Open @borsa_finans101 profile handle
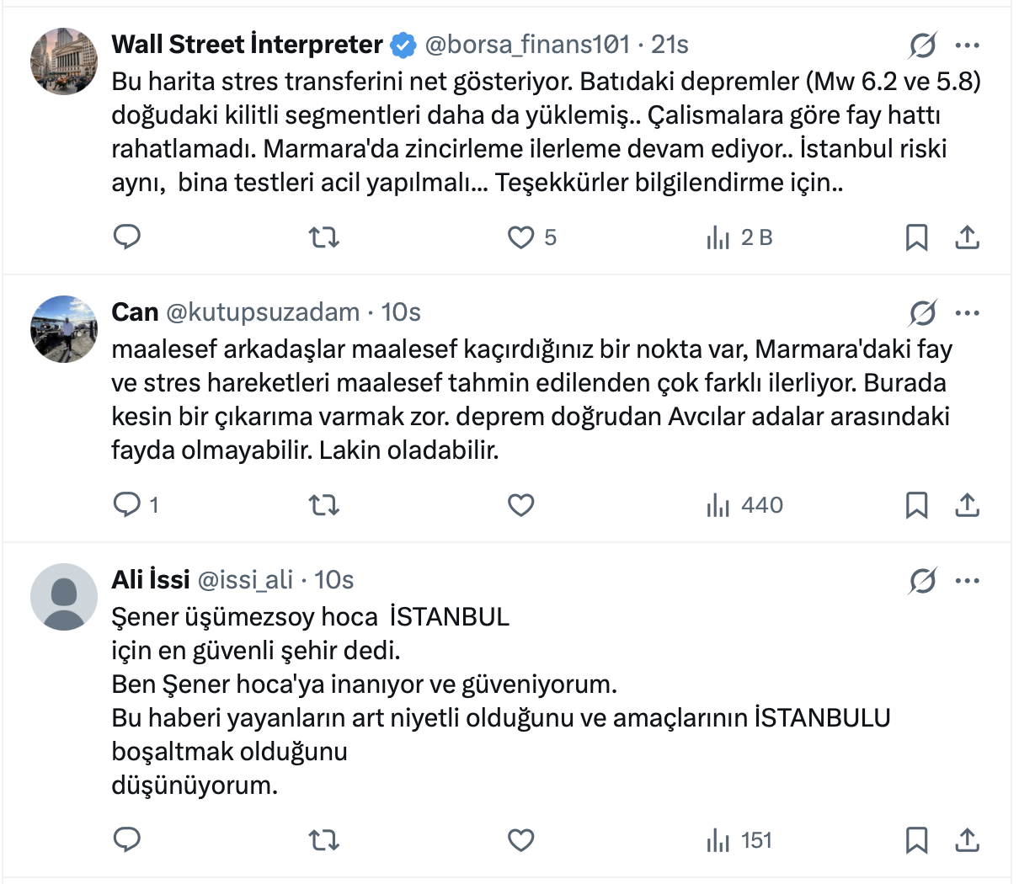Screen dimensions: 1019x884 point(527,45)
